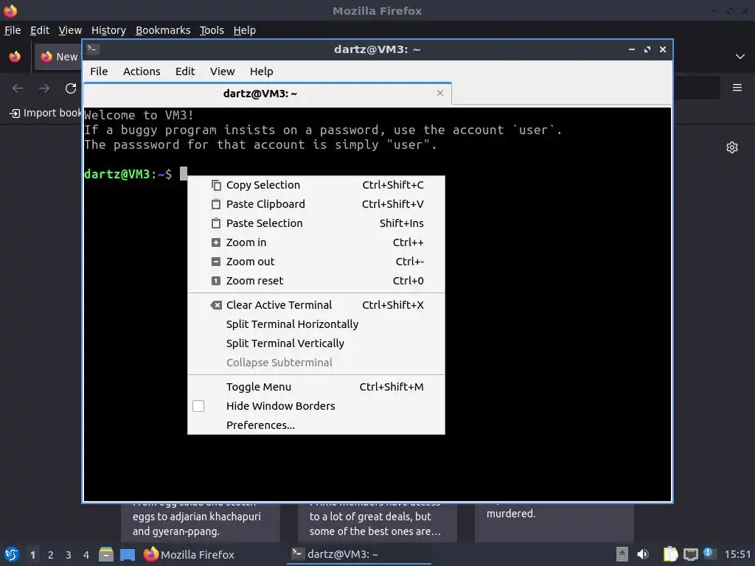
Task: Open terminal Edit menu
Action: point(185,71)
